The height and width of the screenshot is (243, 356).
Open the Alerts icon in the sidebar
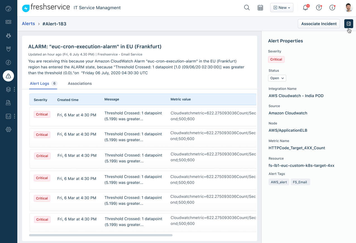click(8, 76)
